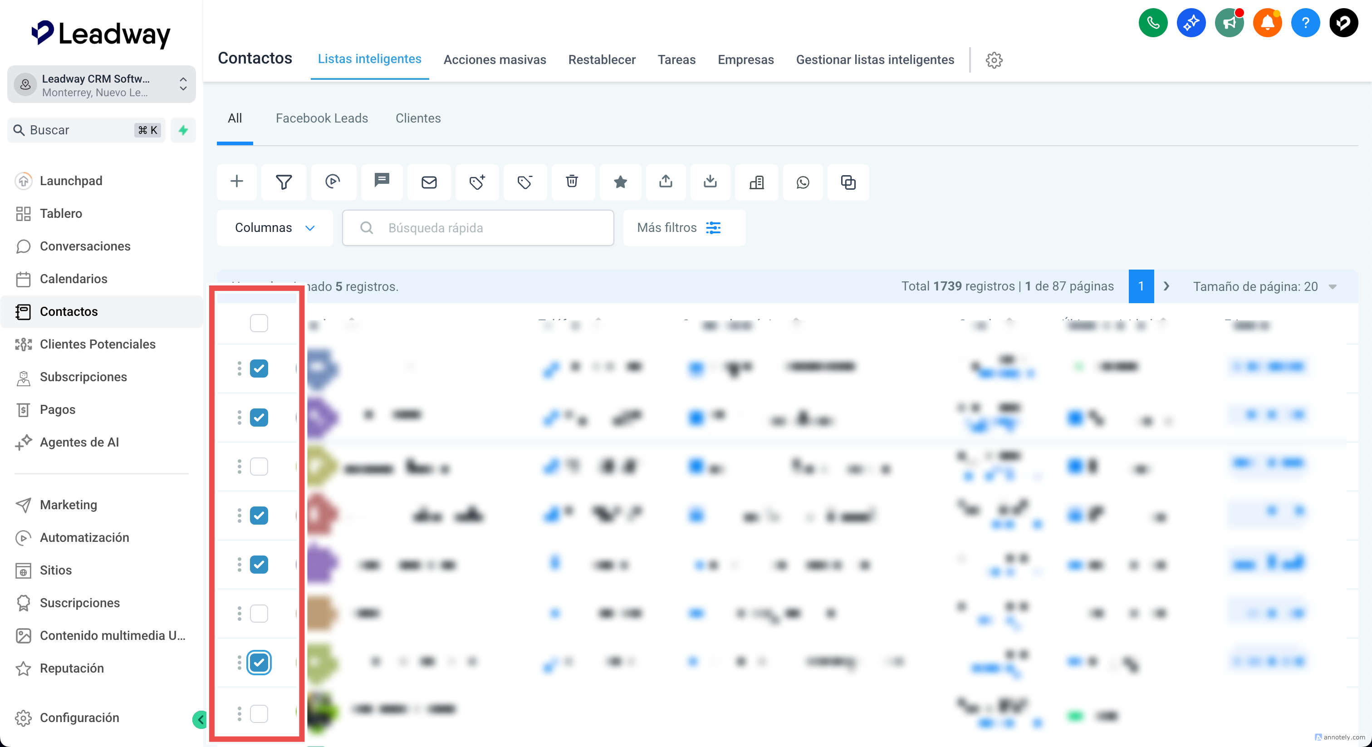Screen dimensions: 1372x747
Task: Open the filter funnel icon
Action: click(284, 182)
